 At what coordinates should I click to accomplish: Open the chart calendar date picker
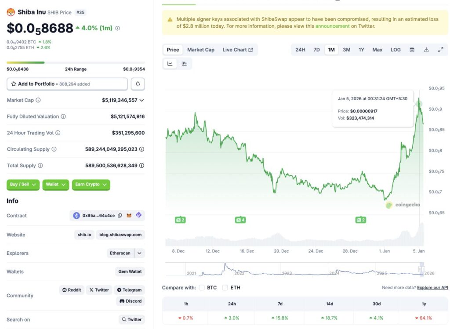click(x=412, y=50)
